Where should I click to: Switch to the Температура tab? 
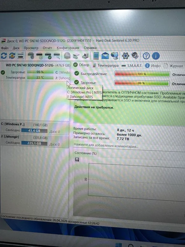pyautogui.click(x=105, y=65)
